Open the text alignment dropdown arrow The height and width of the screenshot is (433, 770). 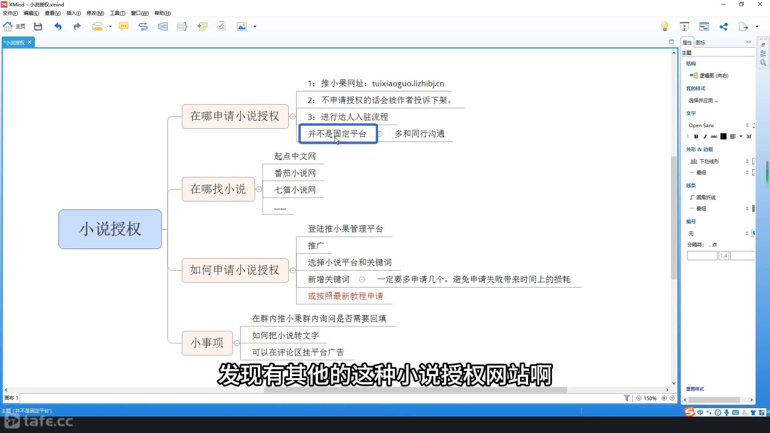tap(741, 137)
